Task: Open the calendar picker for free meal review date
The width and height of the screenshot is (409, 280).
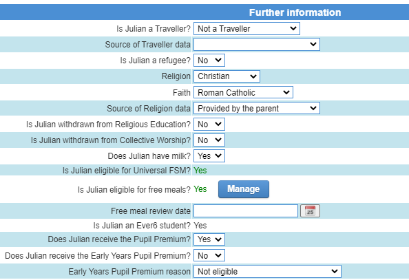Action: tap(310, 211)
